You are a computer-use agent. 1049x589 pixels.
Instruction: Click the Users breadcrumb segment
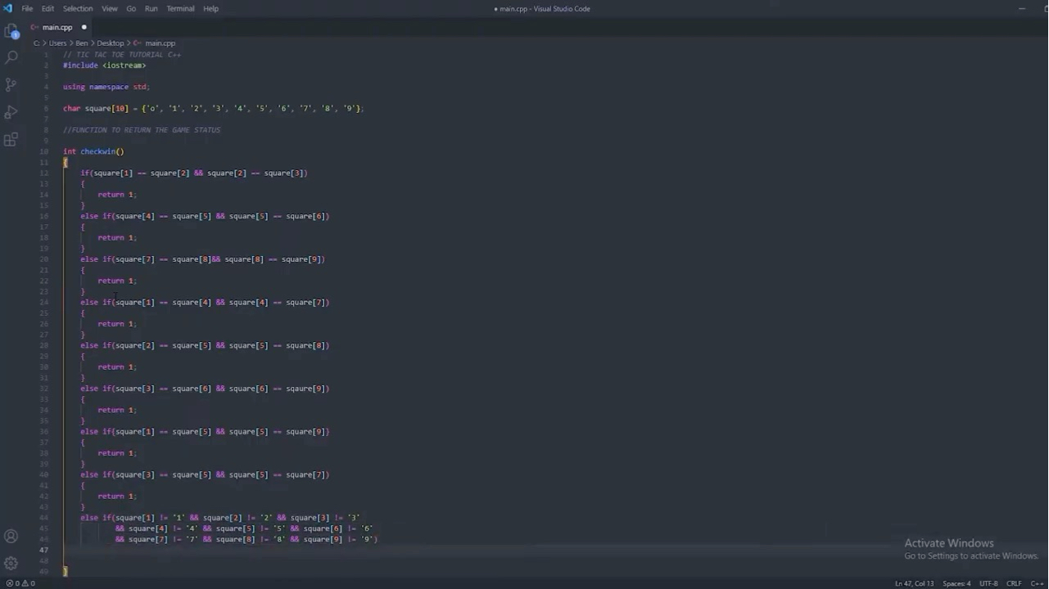pos(57,43)
